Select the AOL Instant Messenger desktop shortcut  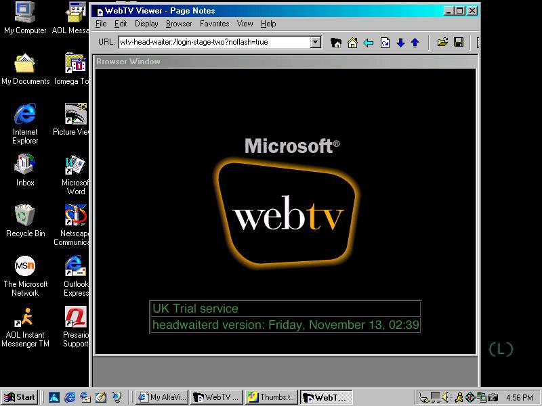pyautogui.click(x=25, y=328)
